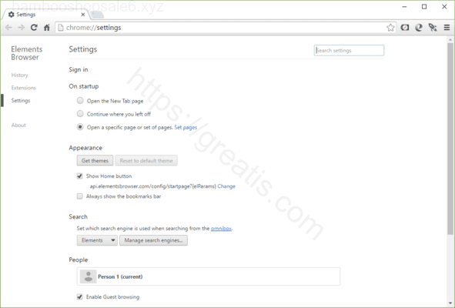
Task: Click the Elements 'e' toolbar icon
Action: pyautogui.click(x=419, y=28)
